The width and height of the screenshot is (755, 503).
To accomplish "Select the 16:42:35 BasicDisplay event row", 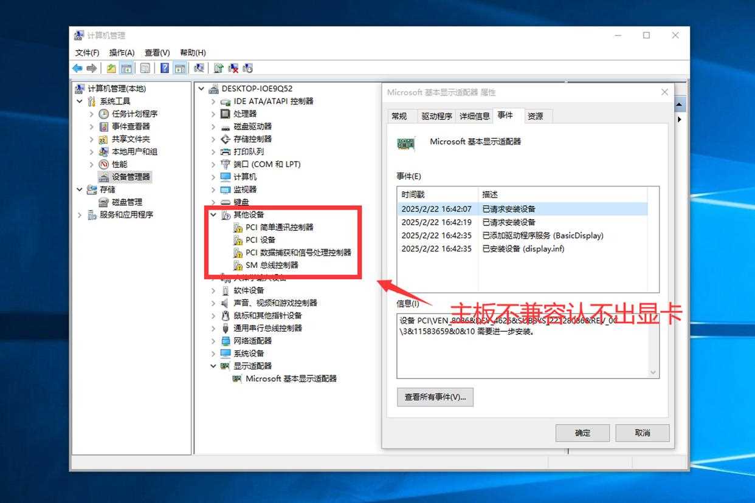I will coord(522,236).
